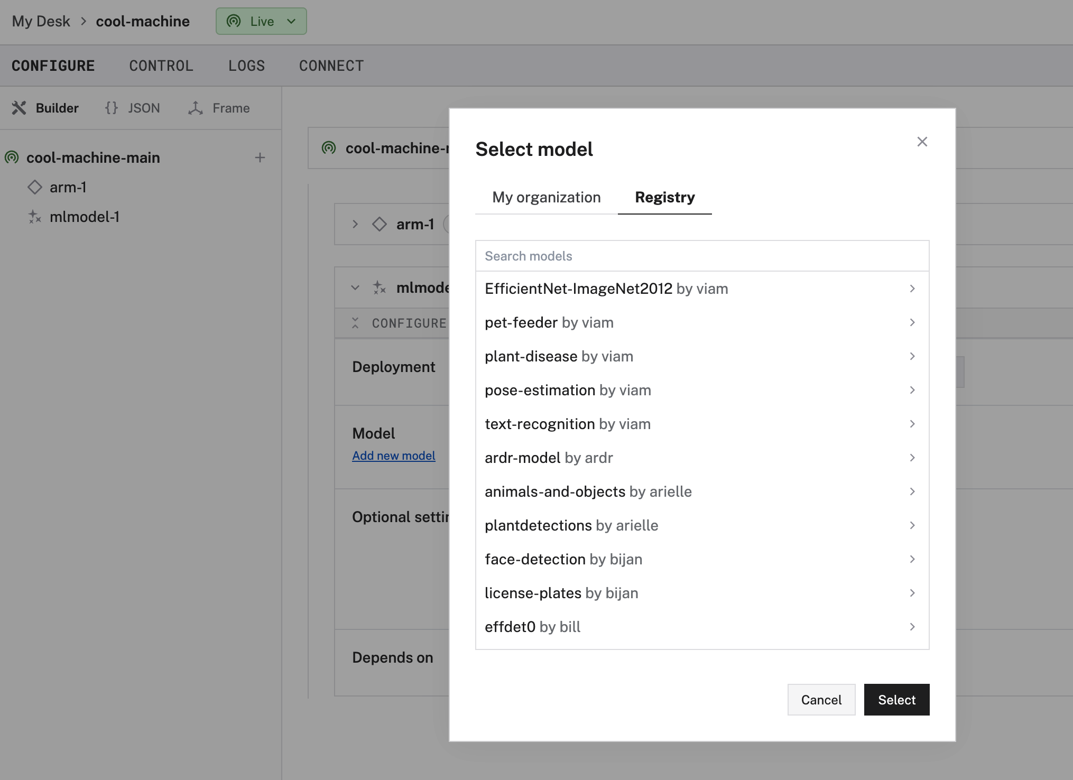This screenshot has width=1073, height=780.
Task: Click Select to confirm model choice
Action: point(896,699)
